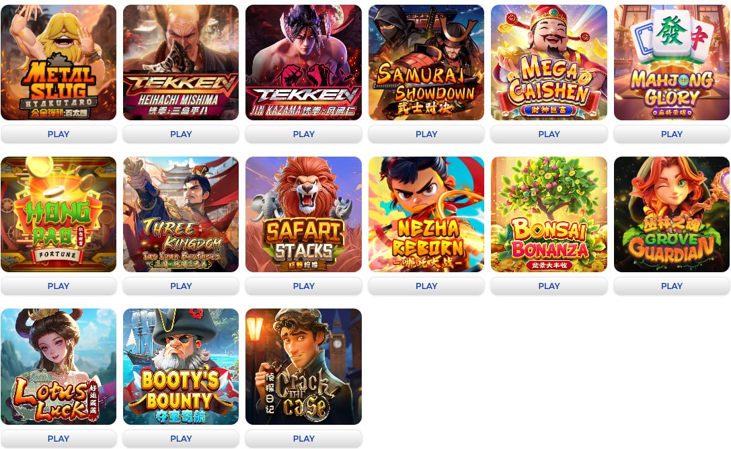Choose the Nezha Reborn game tile
Image resolution: width=731 pixels, height=449 pixels.
point(426,214)
